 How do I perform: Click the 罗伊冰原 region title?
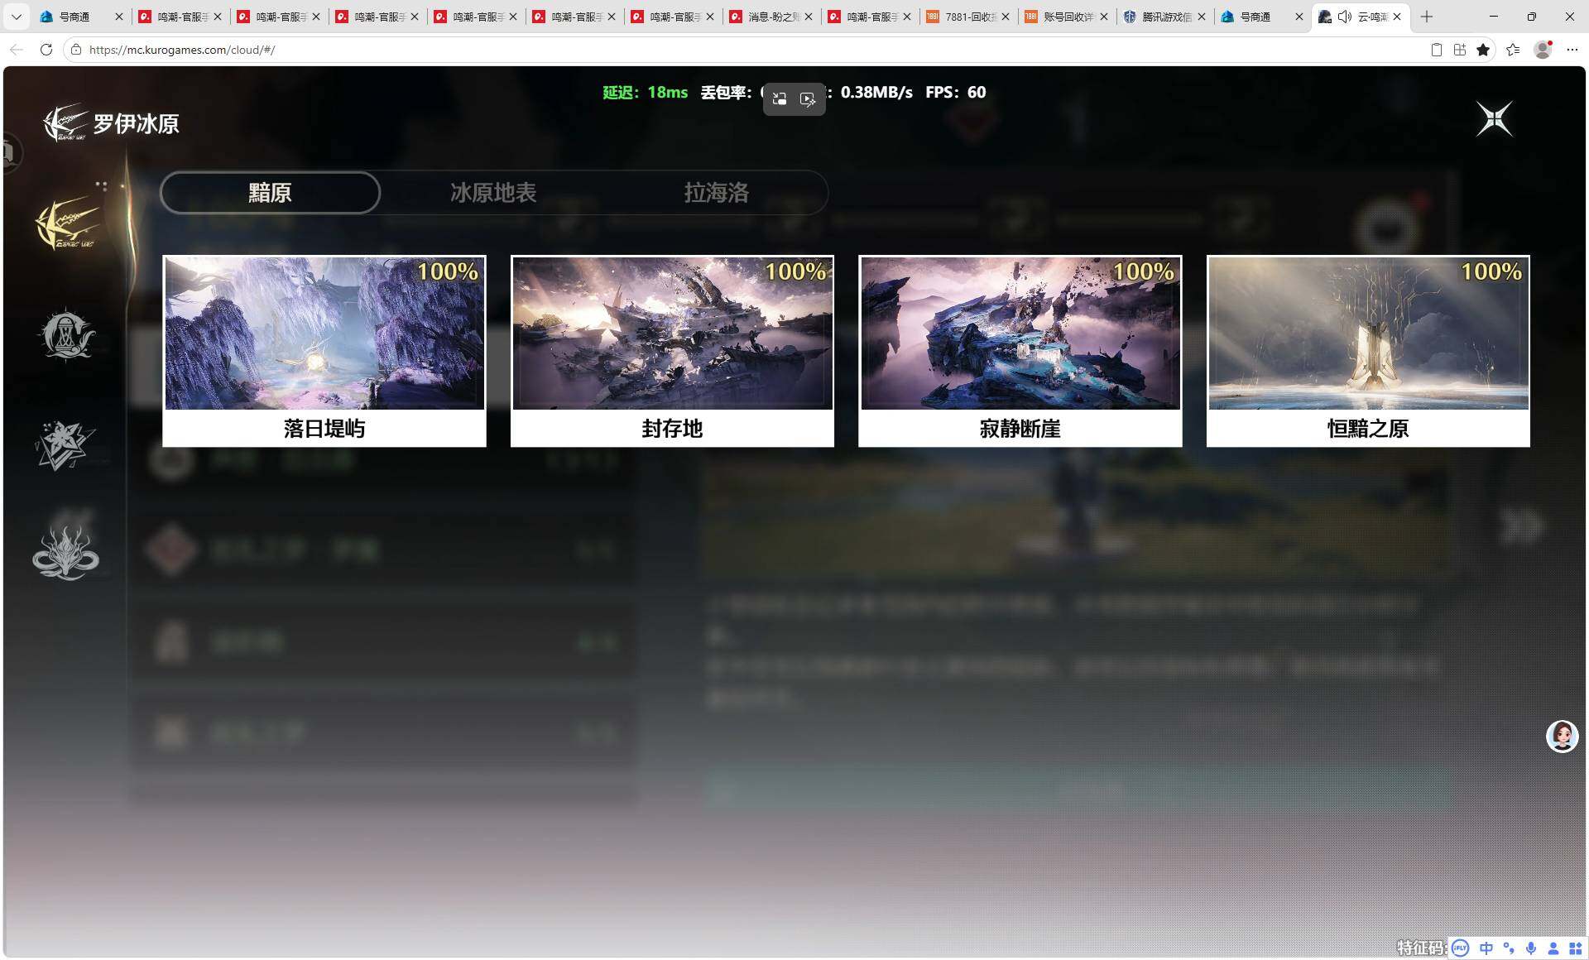(136, 124)
